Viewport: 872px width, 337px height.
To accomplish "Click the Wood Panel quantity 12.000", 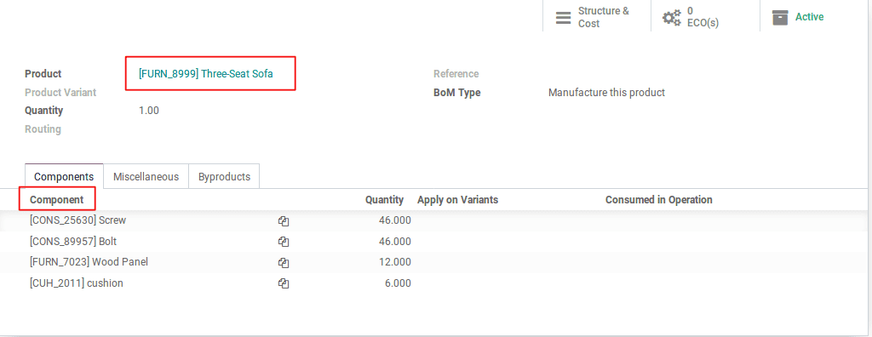I will [x=395, y=262].
